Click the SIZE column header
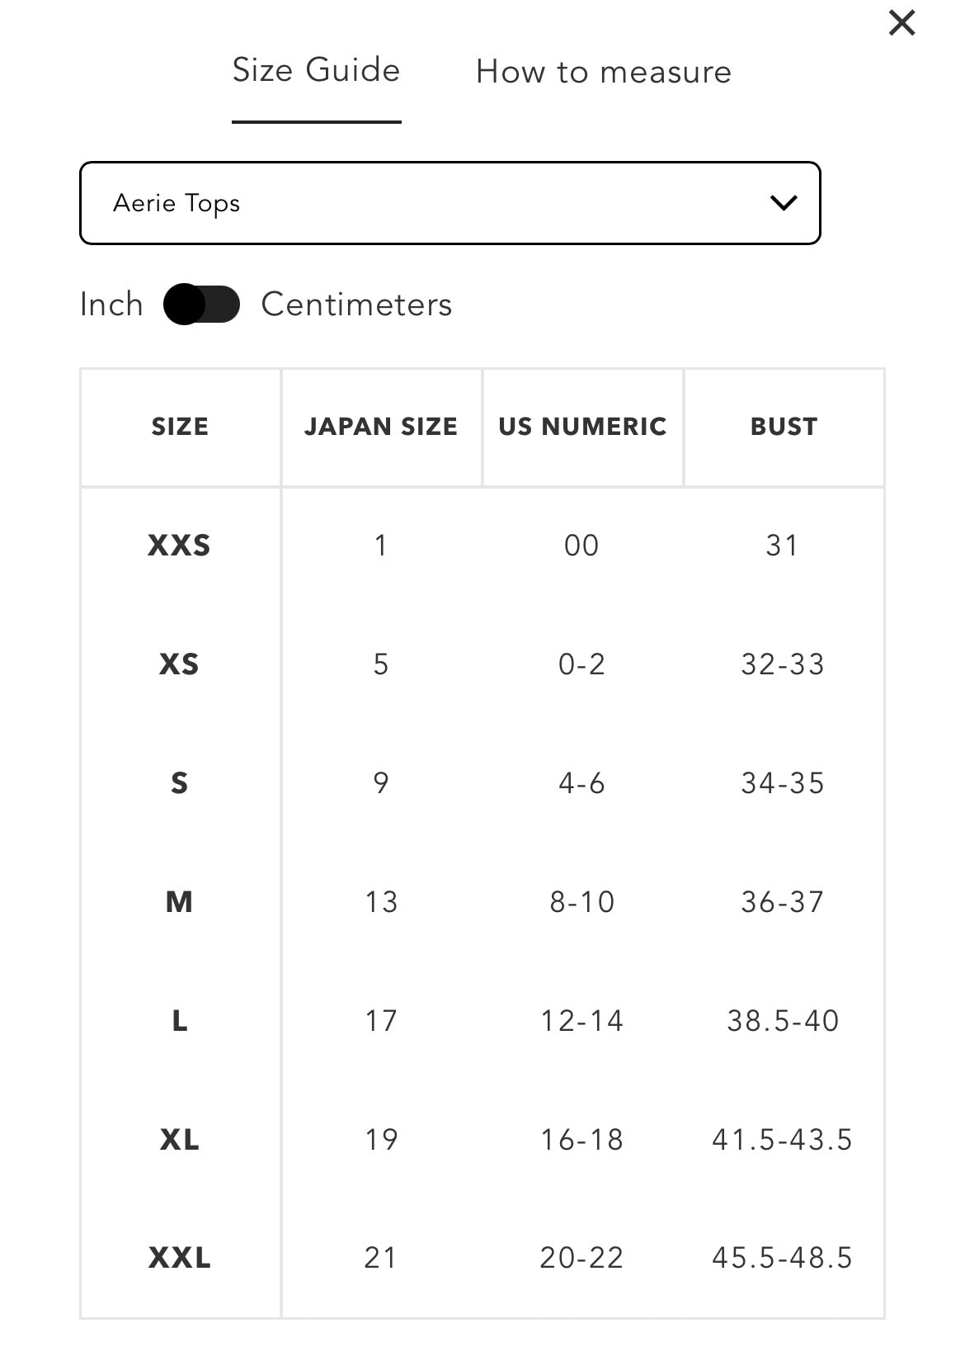The image size is (965, 1361). pos(180,427)
